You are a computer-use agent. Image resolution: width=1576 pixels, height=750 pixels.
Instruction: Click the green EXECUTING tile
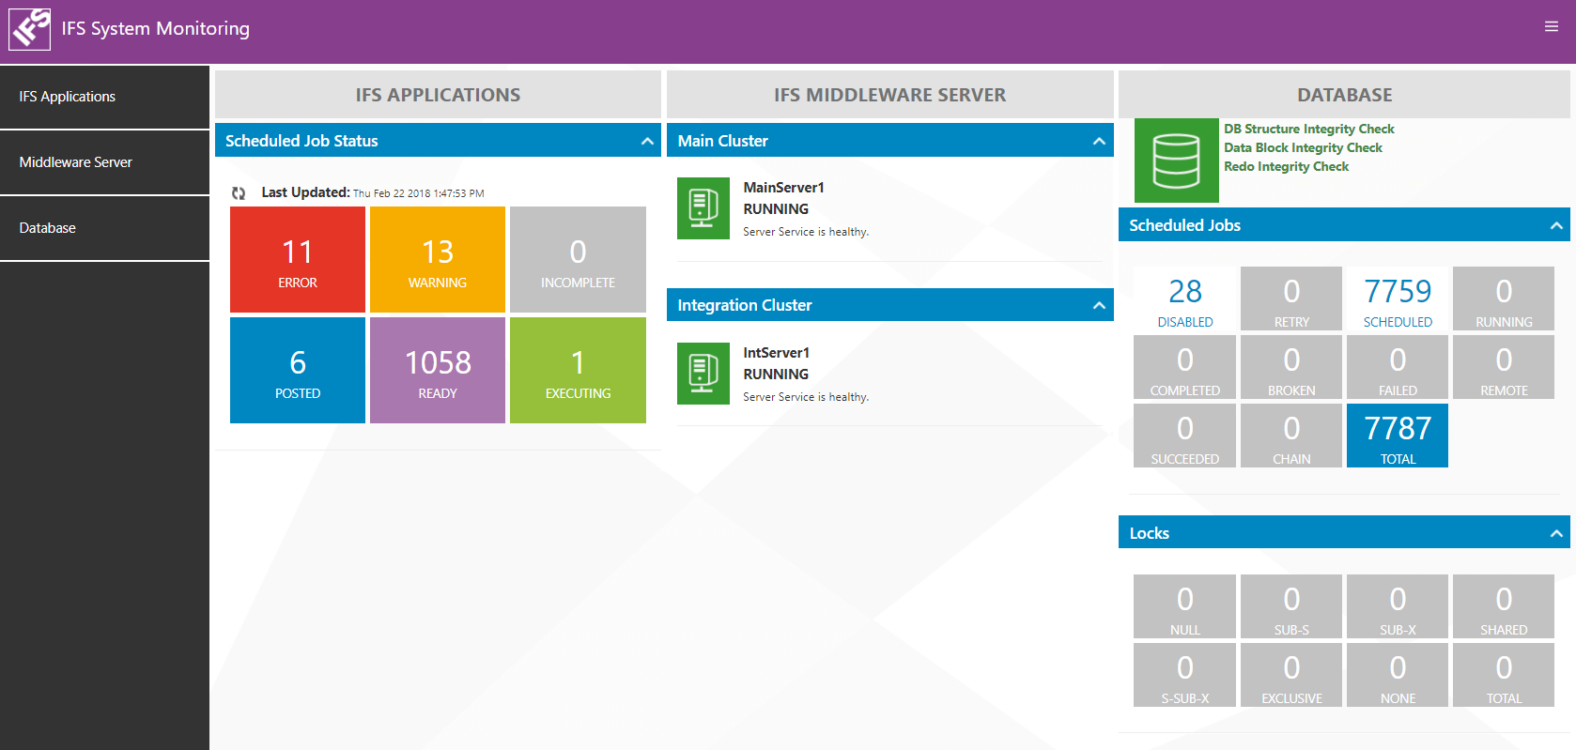[x=578, y=371]
